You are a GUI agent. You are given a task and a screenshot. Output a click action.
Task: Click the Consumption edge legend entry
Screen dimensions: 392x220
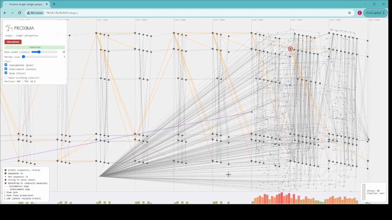click(x=16, y=186)
